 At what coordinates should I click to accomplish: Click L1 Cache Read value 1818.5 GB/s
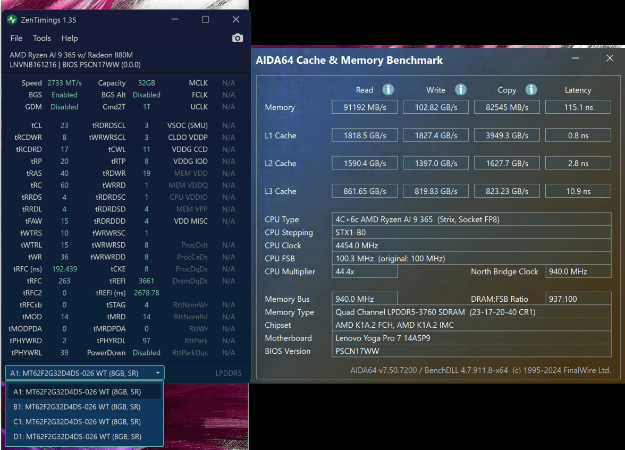(x=365, y=135)
